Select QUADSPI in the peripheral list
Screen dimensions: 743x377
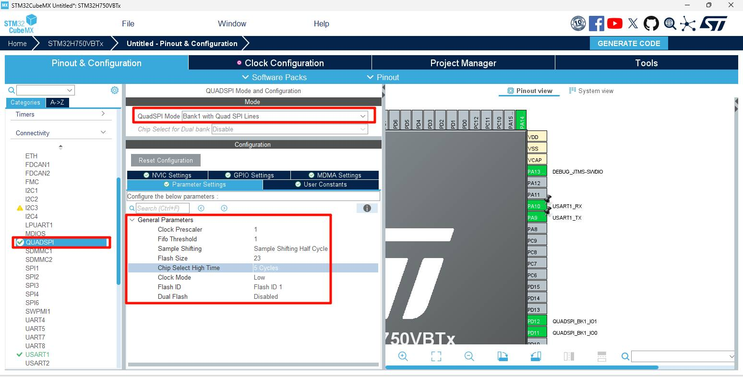click(62, 242)
